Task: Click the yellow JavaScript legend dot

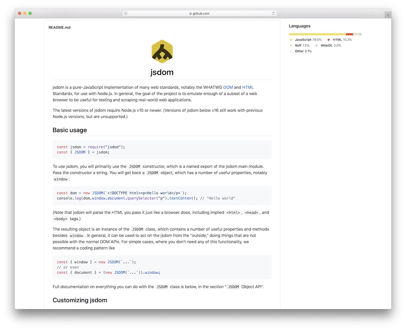Action: click(291, 39)
